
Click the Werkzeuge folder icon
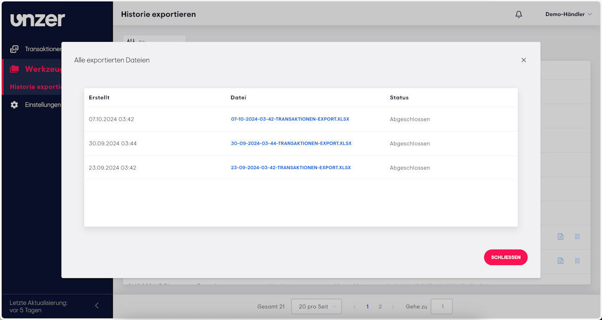15,69
